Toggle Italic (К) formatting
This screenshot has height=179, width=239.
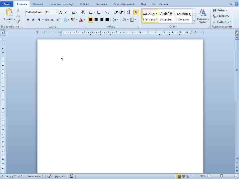(33, 20)
